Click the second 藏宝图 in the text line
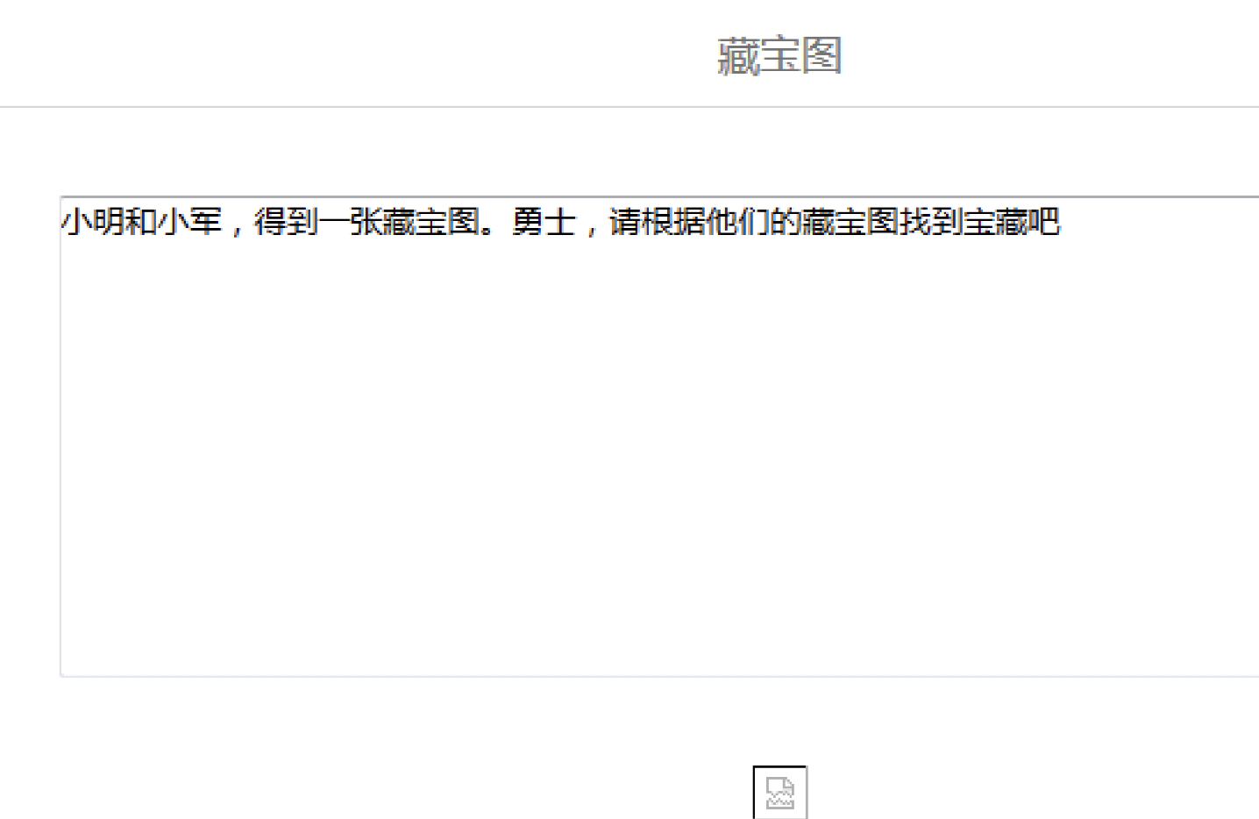This screenshot has width=1259, height=819. click(850, 221)
